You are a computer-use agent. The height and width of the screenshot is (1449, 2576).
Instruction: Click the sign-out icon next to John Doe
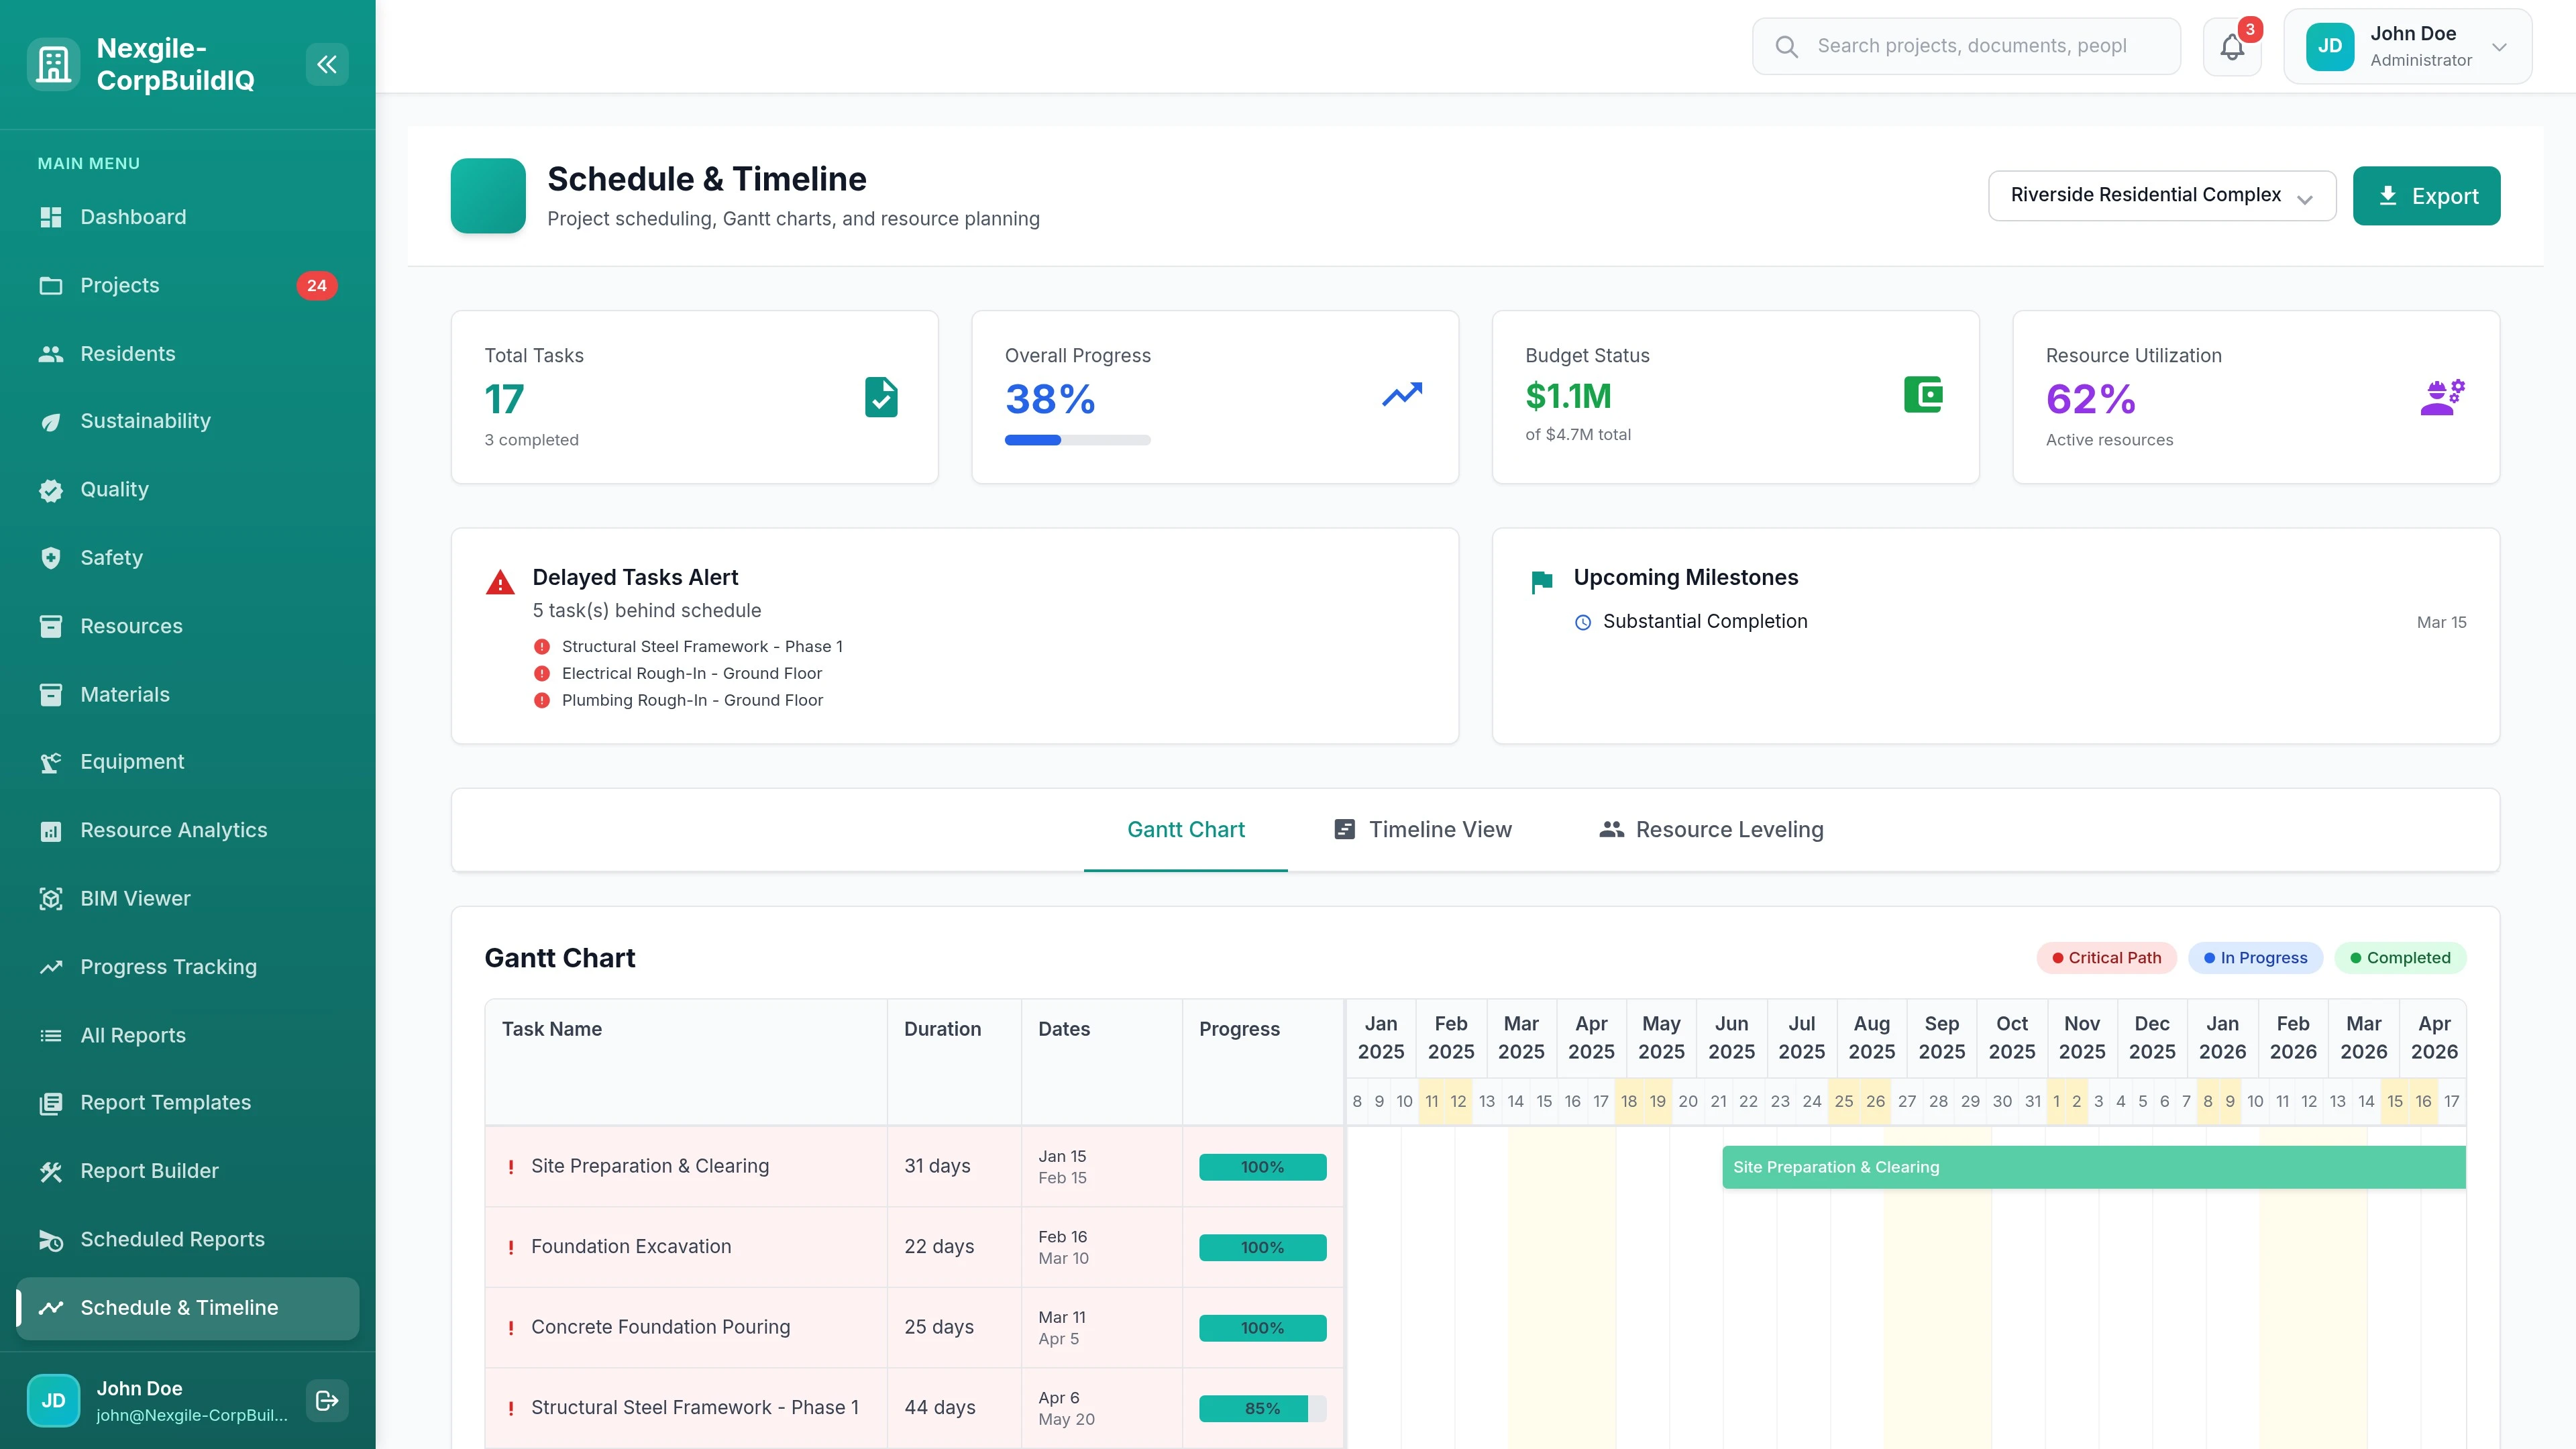pyautogui.click(x=326, y=1400)
